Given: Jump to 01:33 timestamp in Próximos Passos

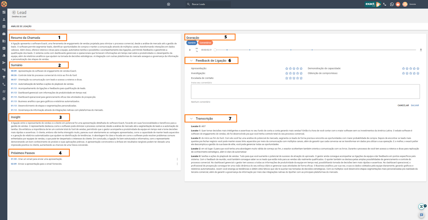Looking at the screenshot, I should click(14, 159).
